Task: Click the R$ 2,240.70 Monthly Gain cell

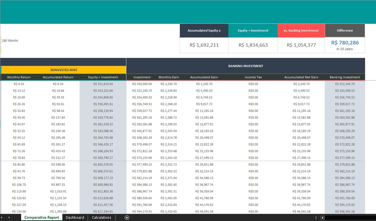Action: 169,84
